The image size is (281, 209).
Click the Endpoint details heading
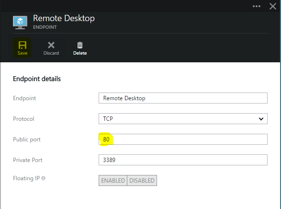pos(37,79)
